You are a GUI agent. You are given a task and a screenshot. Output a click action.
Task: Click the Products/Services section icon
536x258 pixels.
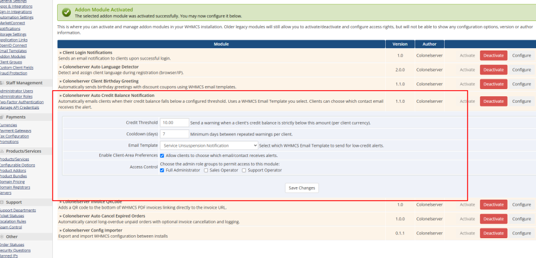pos(2,151)
